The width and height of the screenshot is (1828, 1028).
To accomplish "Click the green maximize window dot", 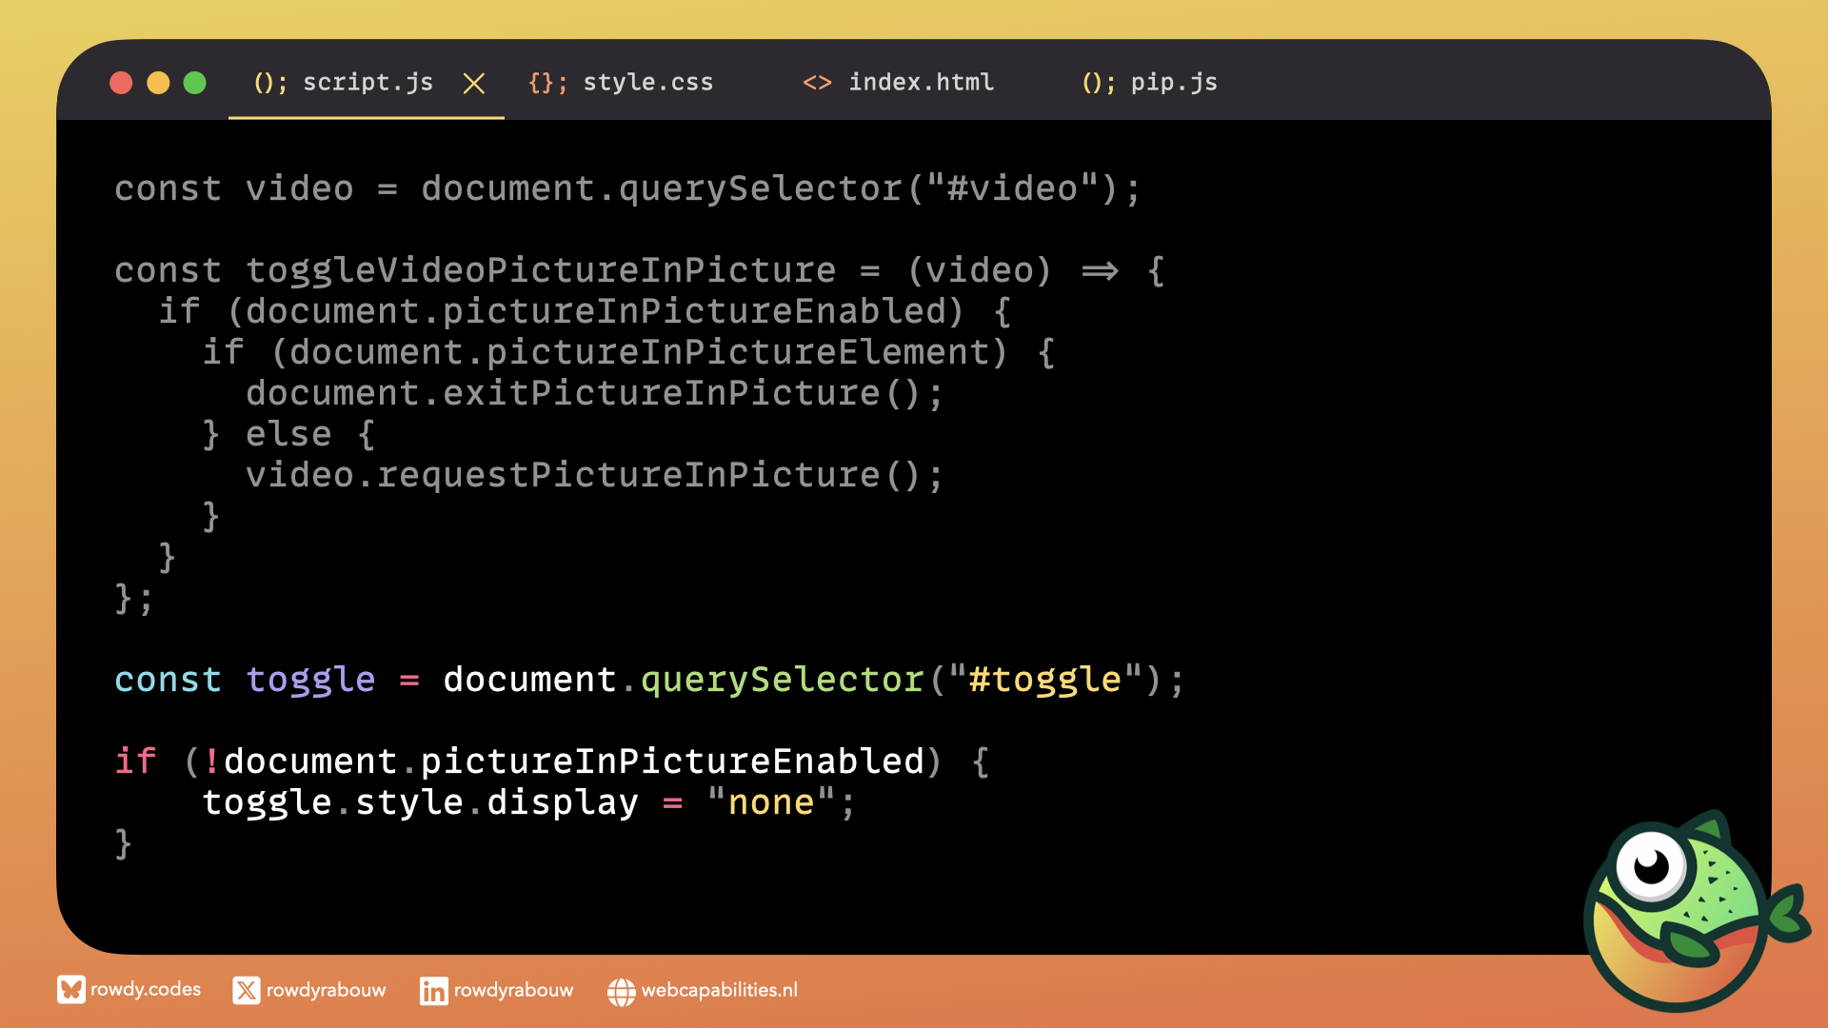I will coord(195,83).
